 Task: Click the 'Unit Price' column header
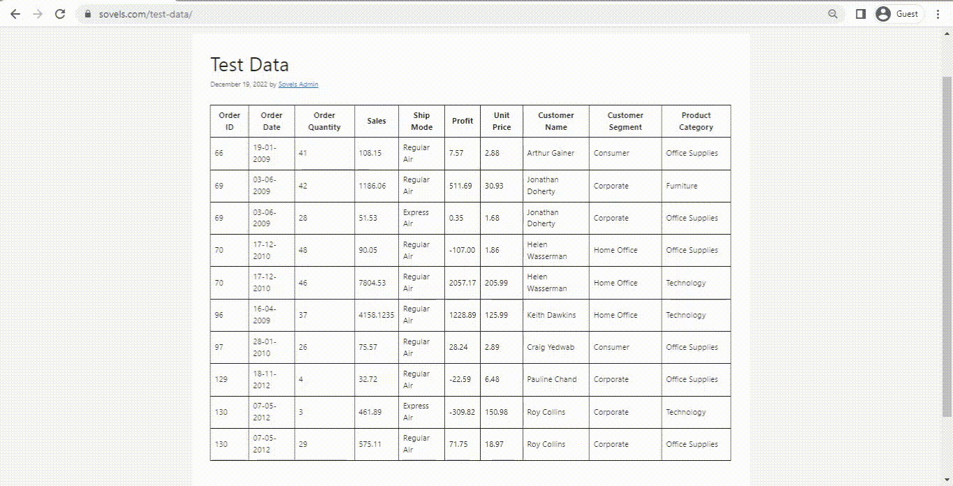point(502,121)
